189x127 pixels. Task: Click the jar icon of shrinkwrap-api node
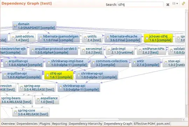click(61, 88)
